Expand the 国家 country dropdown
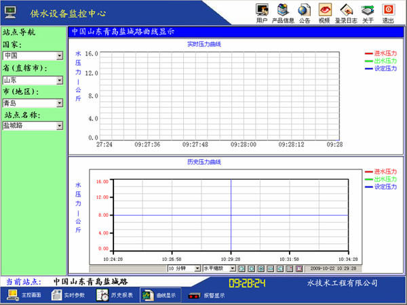This screenshot has height=305, width=407. pos(60,56)
